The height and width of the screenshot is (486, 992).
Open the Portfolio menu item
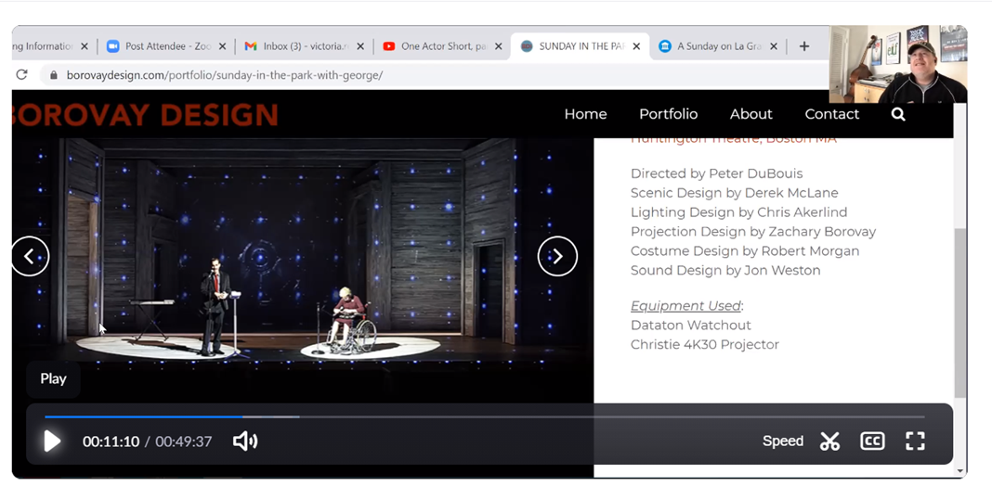click(x=668, y=114)
